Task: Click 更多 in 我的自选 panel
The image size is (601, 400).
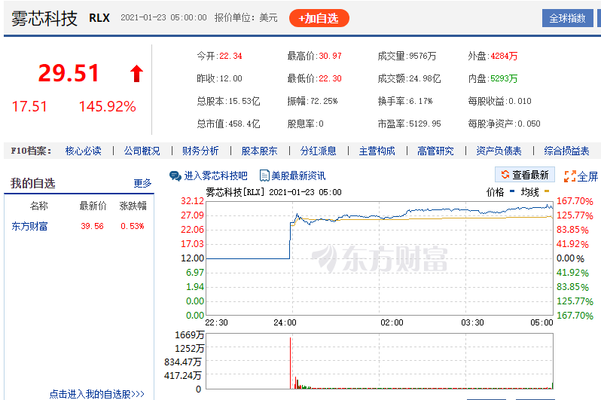Action: [x=142, y=183]
